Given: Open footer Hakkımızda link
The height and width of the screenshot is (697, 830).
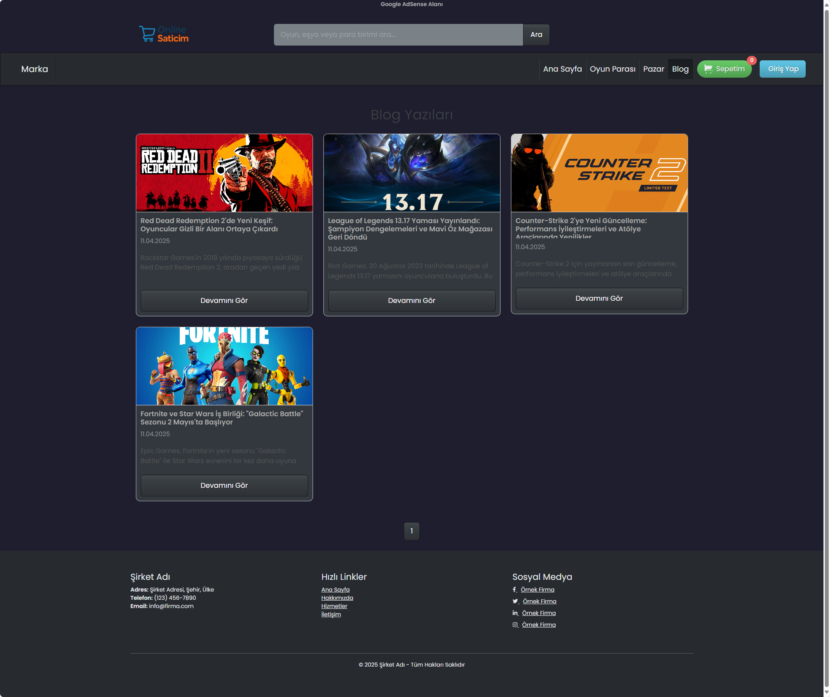Looking at the screenshot, I should 337,598.
